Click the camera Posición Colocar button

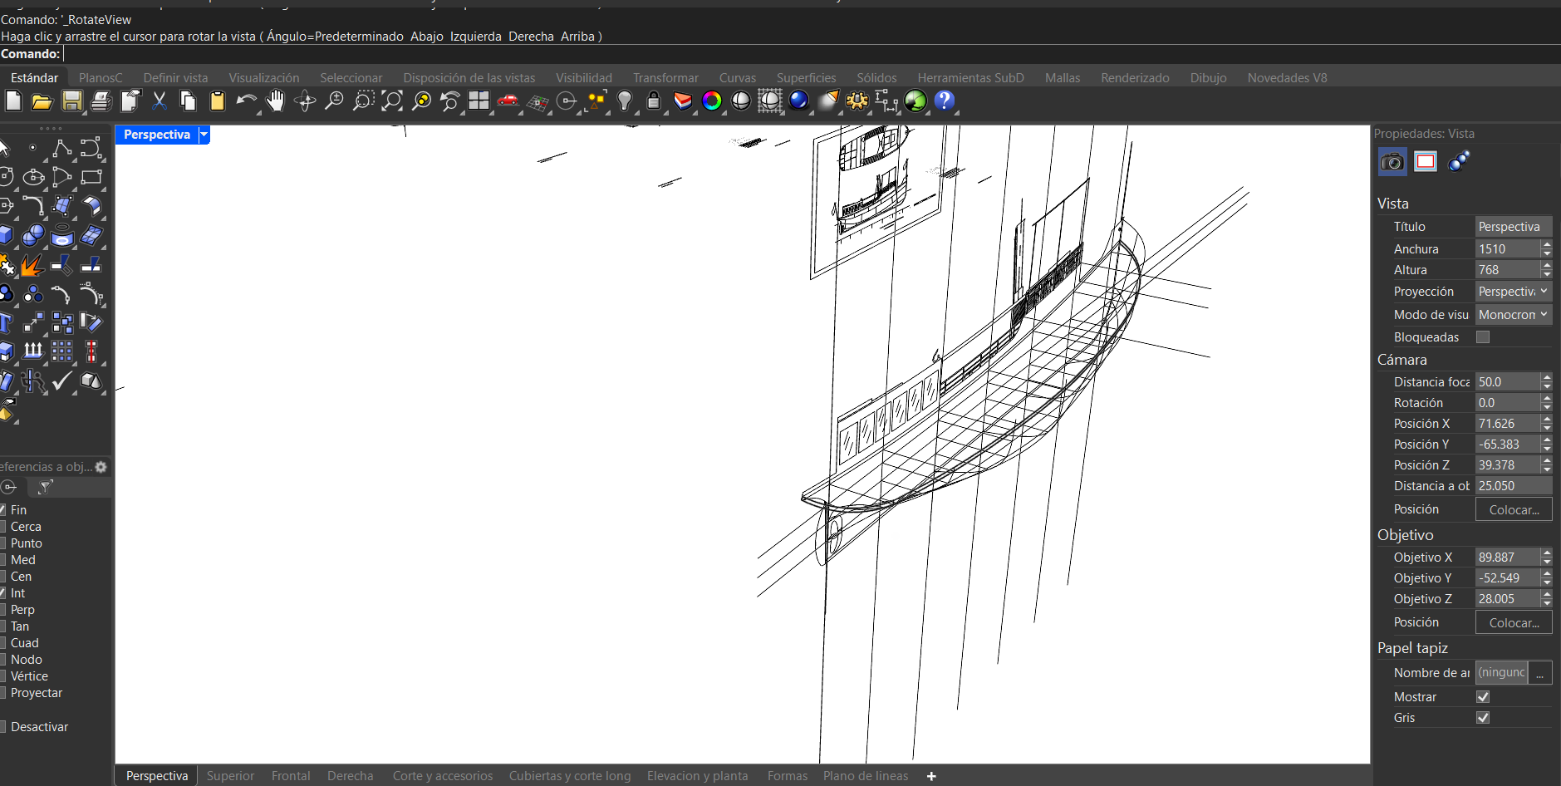1514,509
